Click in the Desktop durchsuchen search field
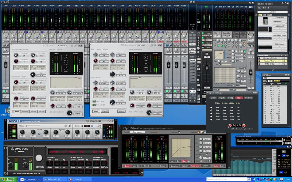The image size is (292, 182). pos(227,179)
